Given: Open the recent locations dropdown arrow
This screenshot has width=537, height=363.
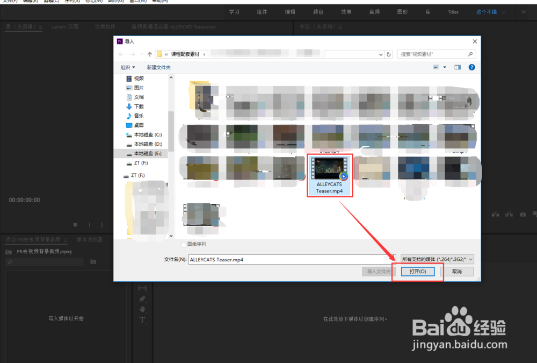Looking at the screenshot, I should coord(141,54).
